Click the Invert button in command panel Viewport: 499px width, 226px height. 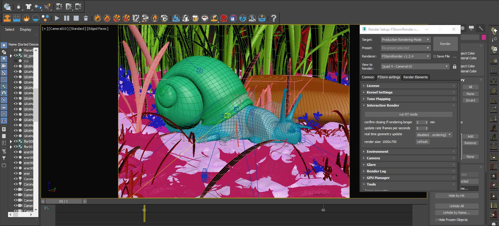pyautogui.click(x=470, y=100)
